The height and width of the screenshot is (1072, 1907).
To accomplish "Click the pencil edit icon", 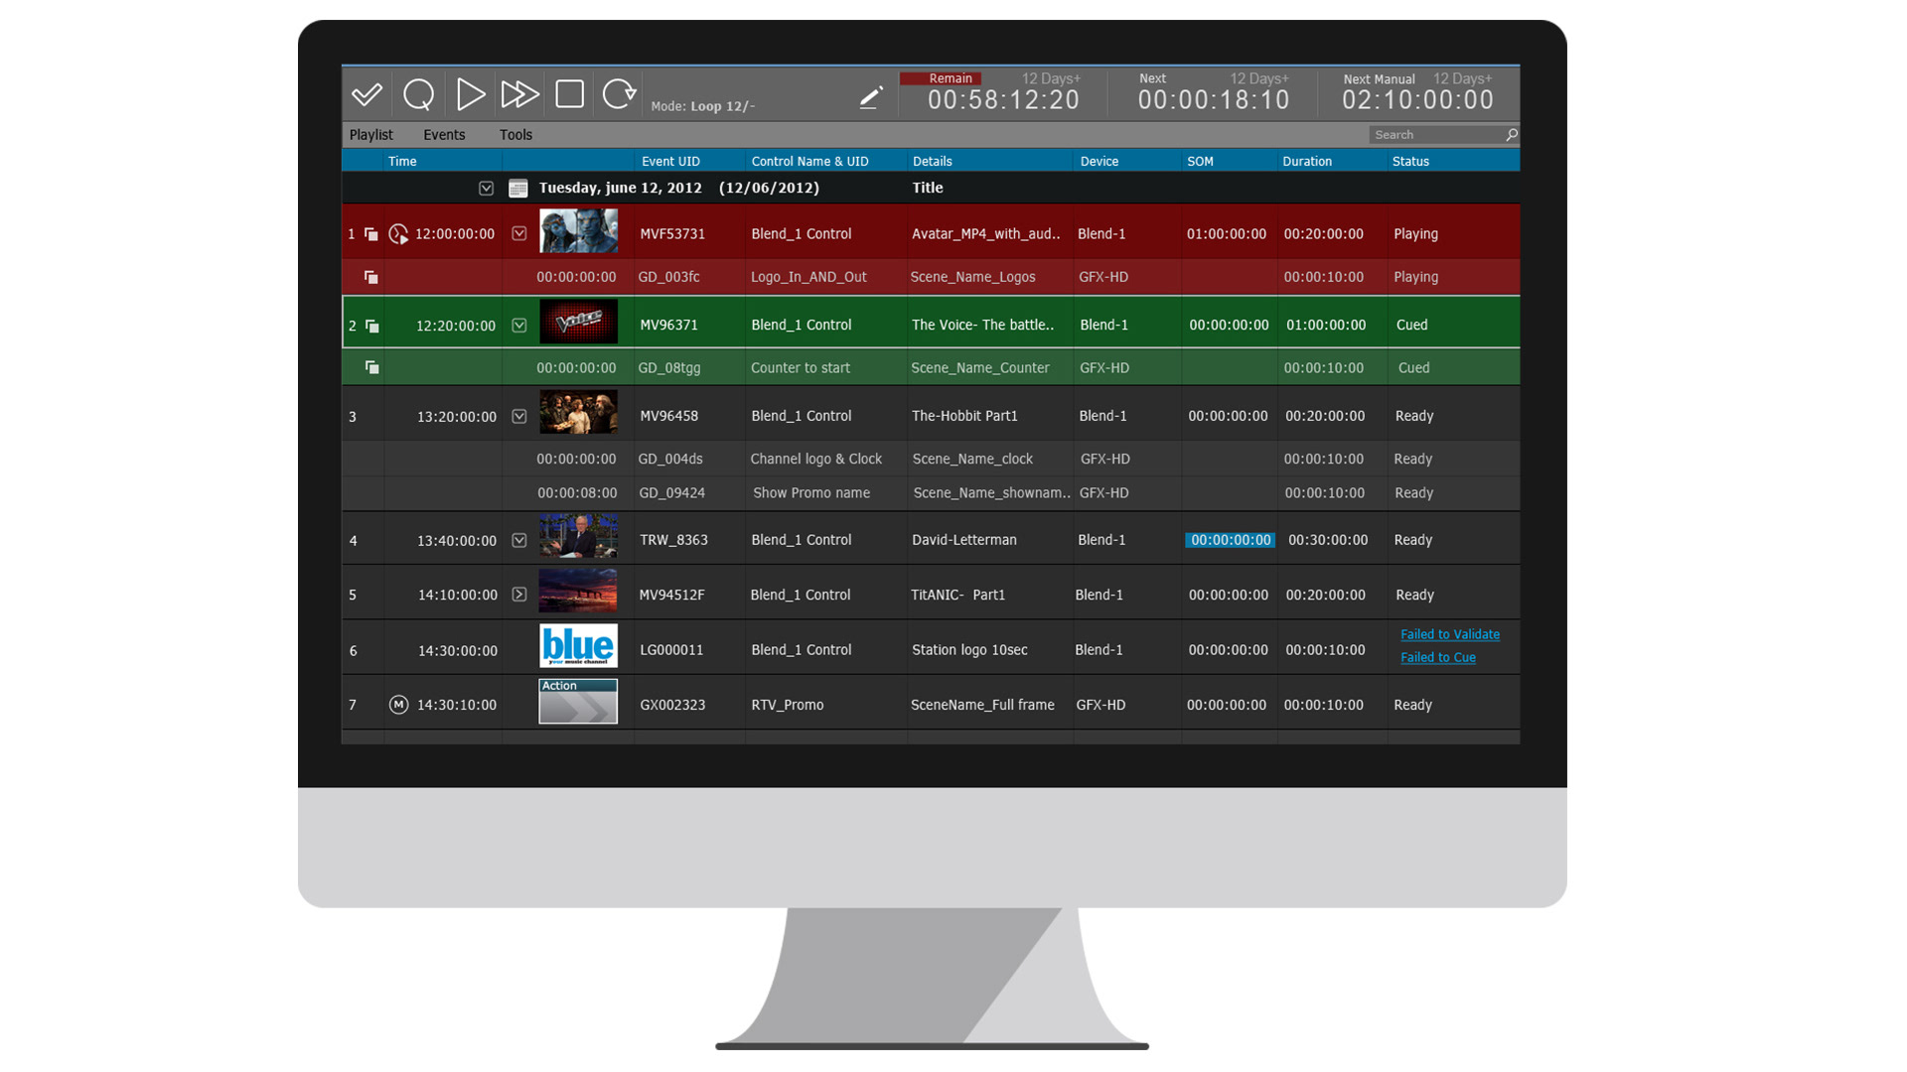I will (871, 97).
